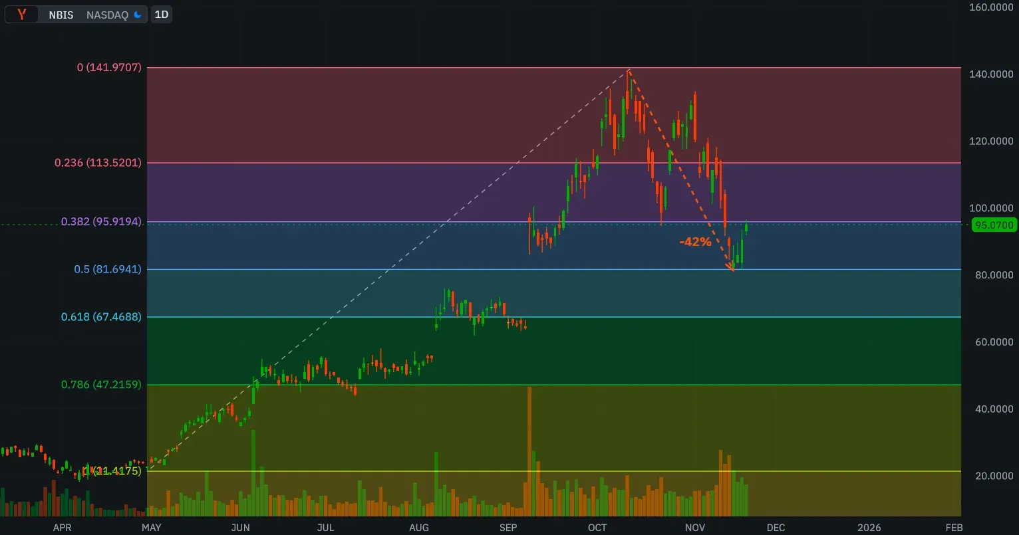
Task: Click the green 95.0700 current price tag
Action: click(994, 225)
